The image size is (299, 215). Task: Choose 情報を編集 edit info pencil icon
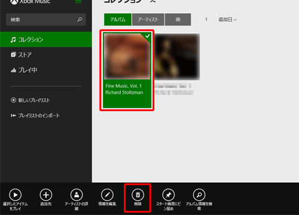click(107, 195)
